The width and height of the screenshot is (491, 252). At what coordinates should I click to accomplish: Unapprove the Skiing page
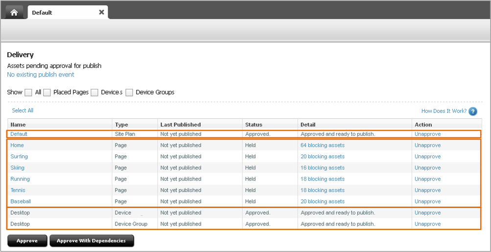coord(428,168)
